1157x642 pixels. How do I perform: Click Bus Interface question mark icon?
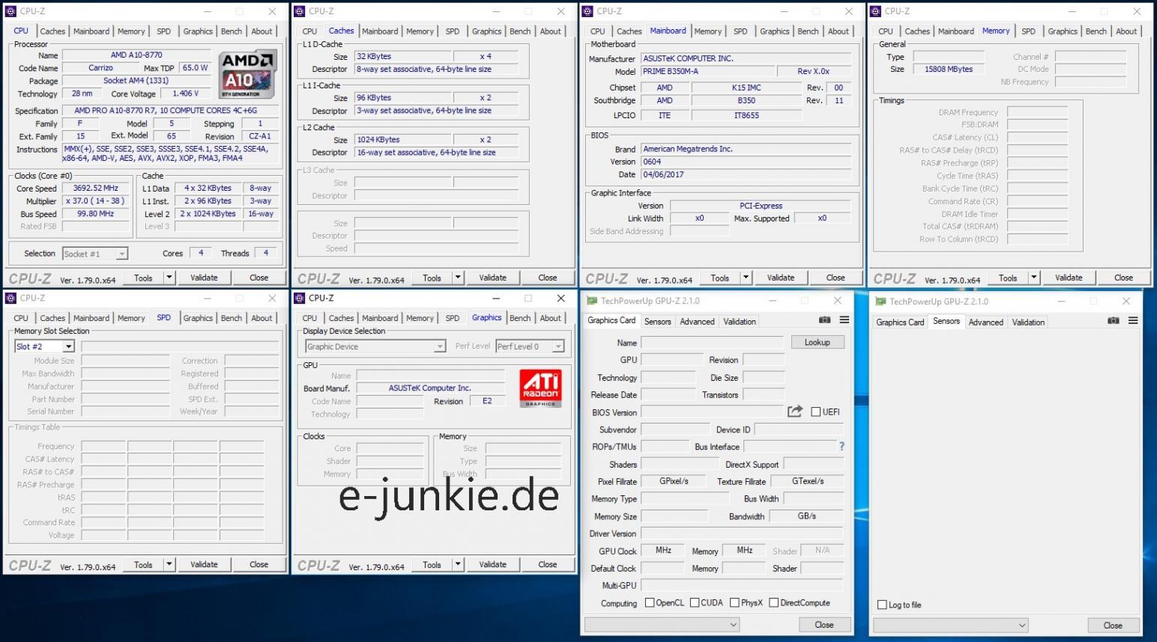[842, 447]
